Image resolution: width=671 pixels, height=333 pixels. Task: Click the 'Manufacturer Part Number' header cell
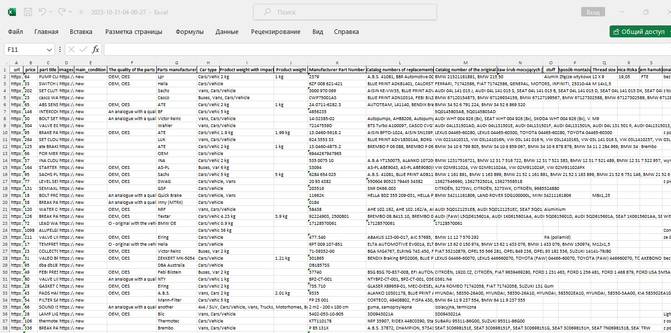point(337,70)
